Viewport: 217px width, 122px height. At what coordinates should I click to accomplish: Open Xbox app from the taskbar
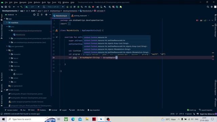[x=66, y=119]
